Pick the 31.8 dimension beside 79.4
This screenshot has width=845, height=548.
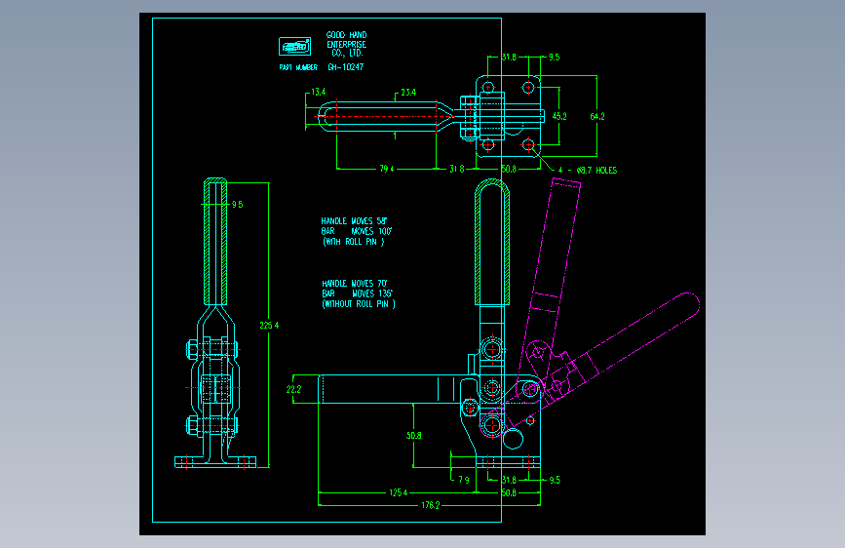(457, 169)
